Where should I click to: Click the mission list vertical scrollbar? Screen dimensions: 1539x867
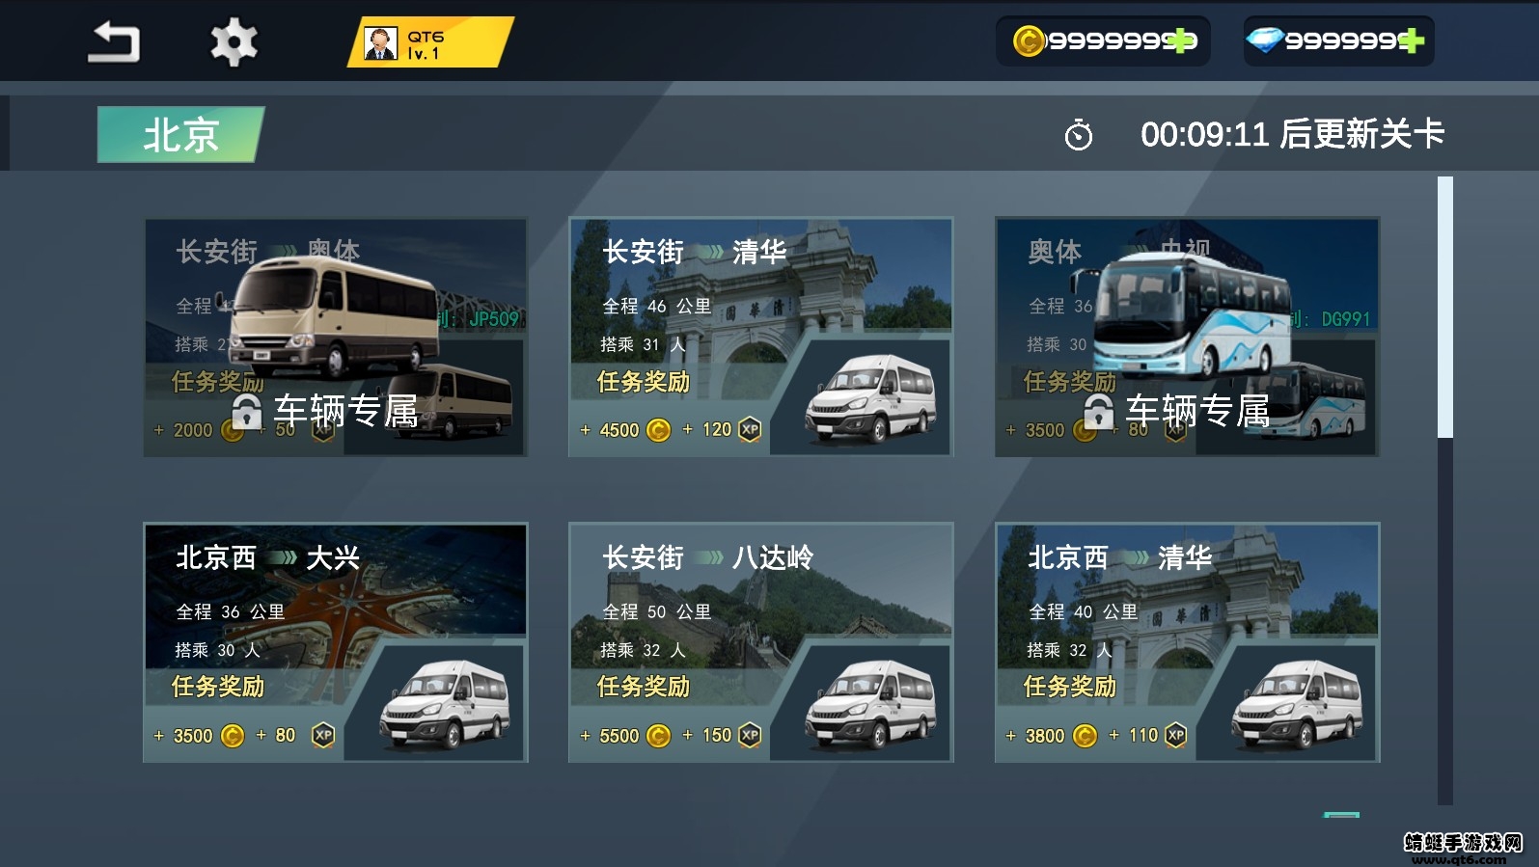point(1444,490)
